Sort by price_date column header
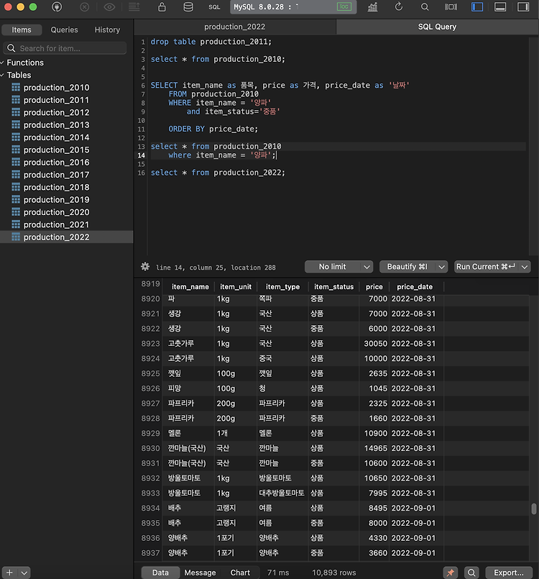This screenshot has width=539, height=579. tap(415, 287)
